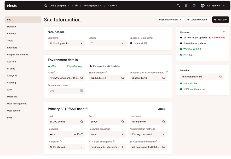This screenshot has height=159, width=231.
Task: Open IP deny section
Action: [11, 69]
